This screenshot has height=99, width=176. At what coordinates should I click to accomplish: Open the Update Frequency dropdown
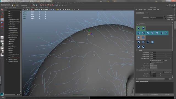point(154,68)
